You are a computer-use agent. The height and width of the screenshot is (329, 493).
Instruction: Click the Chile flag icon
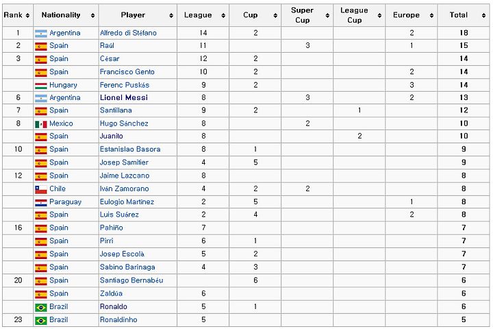click(41, 189)
